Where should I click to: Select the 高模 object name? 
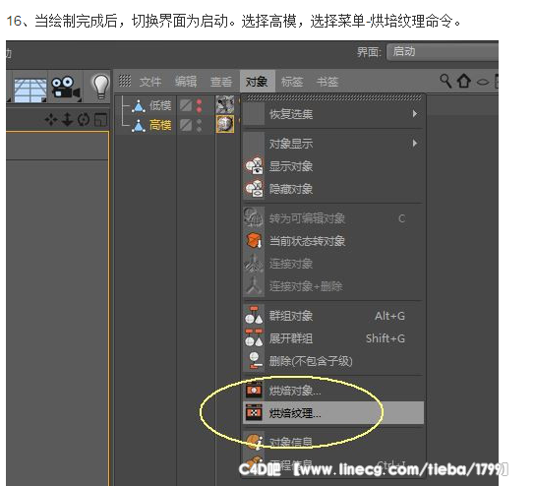[160, 125]
